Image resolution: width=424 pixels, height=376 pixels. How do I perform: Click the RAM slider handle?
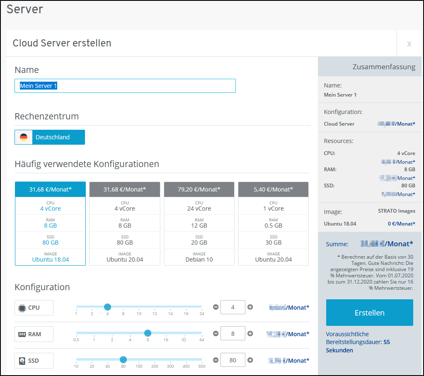tap(148, 333)
